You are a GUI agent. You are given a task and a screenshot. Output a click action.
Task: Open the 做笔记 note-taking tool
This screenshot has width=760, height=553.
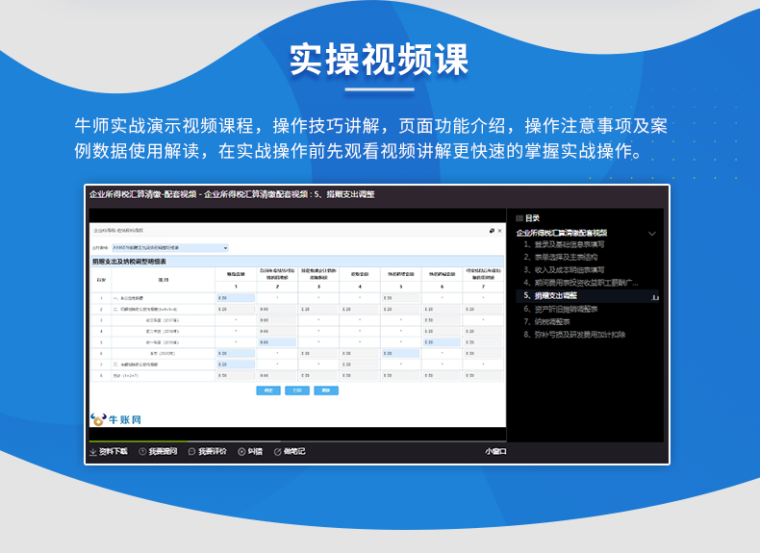[x=290, y=451]
